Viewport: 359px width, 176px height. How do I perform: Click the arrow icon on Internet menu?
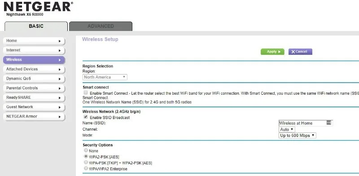(60, 50)
